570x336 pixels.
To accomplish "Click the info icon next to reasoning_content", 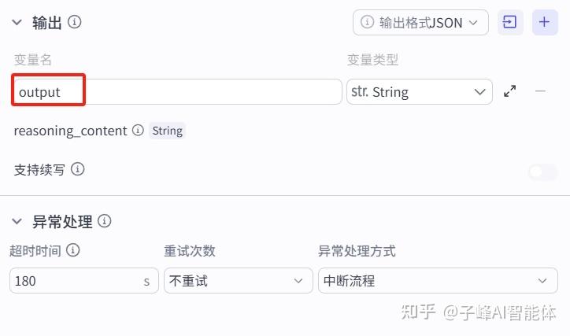I will point(138,131).
